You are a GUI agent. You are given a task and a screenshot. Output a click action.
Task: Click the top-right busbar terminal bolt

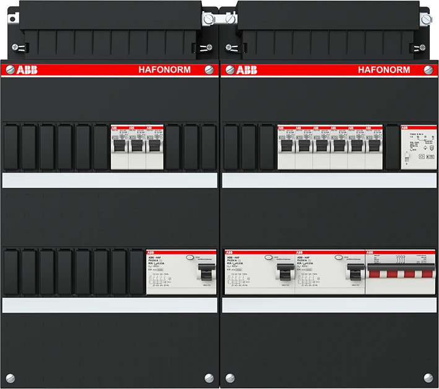click(x=425, y=20)
